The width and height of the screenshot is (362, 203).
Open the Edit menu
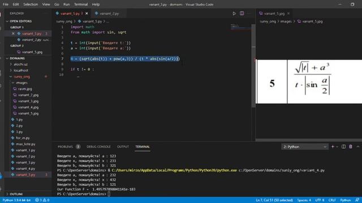[16, 5]
